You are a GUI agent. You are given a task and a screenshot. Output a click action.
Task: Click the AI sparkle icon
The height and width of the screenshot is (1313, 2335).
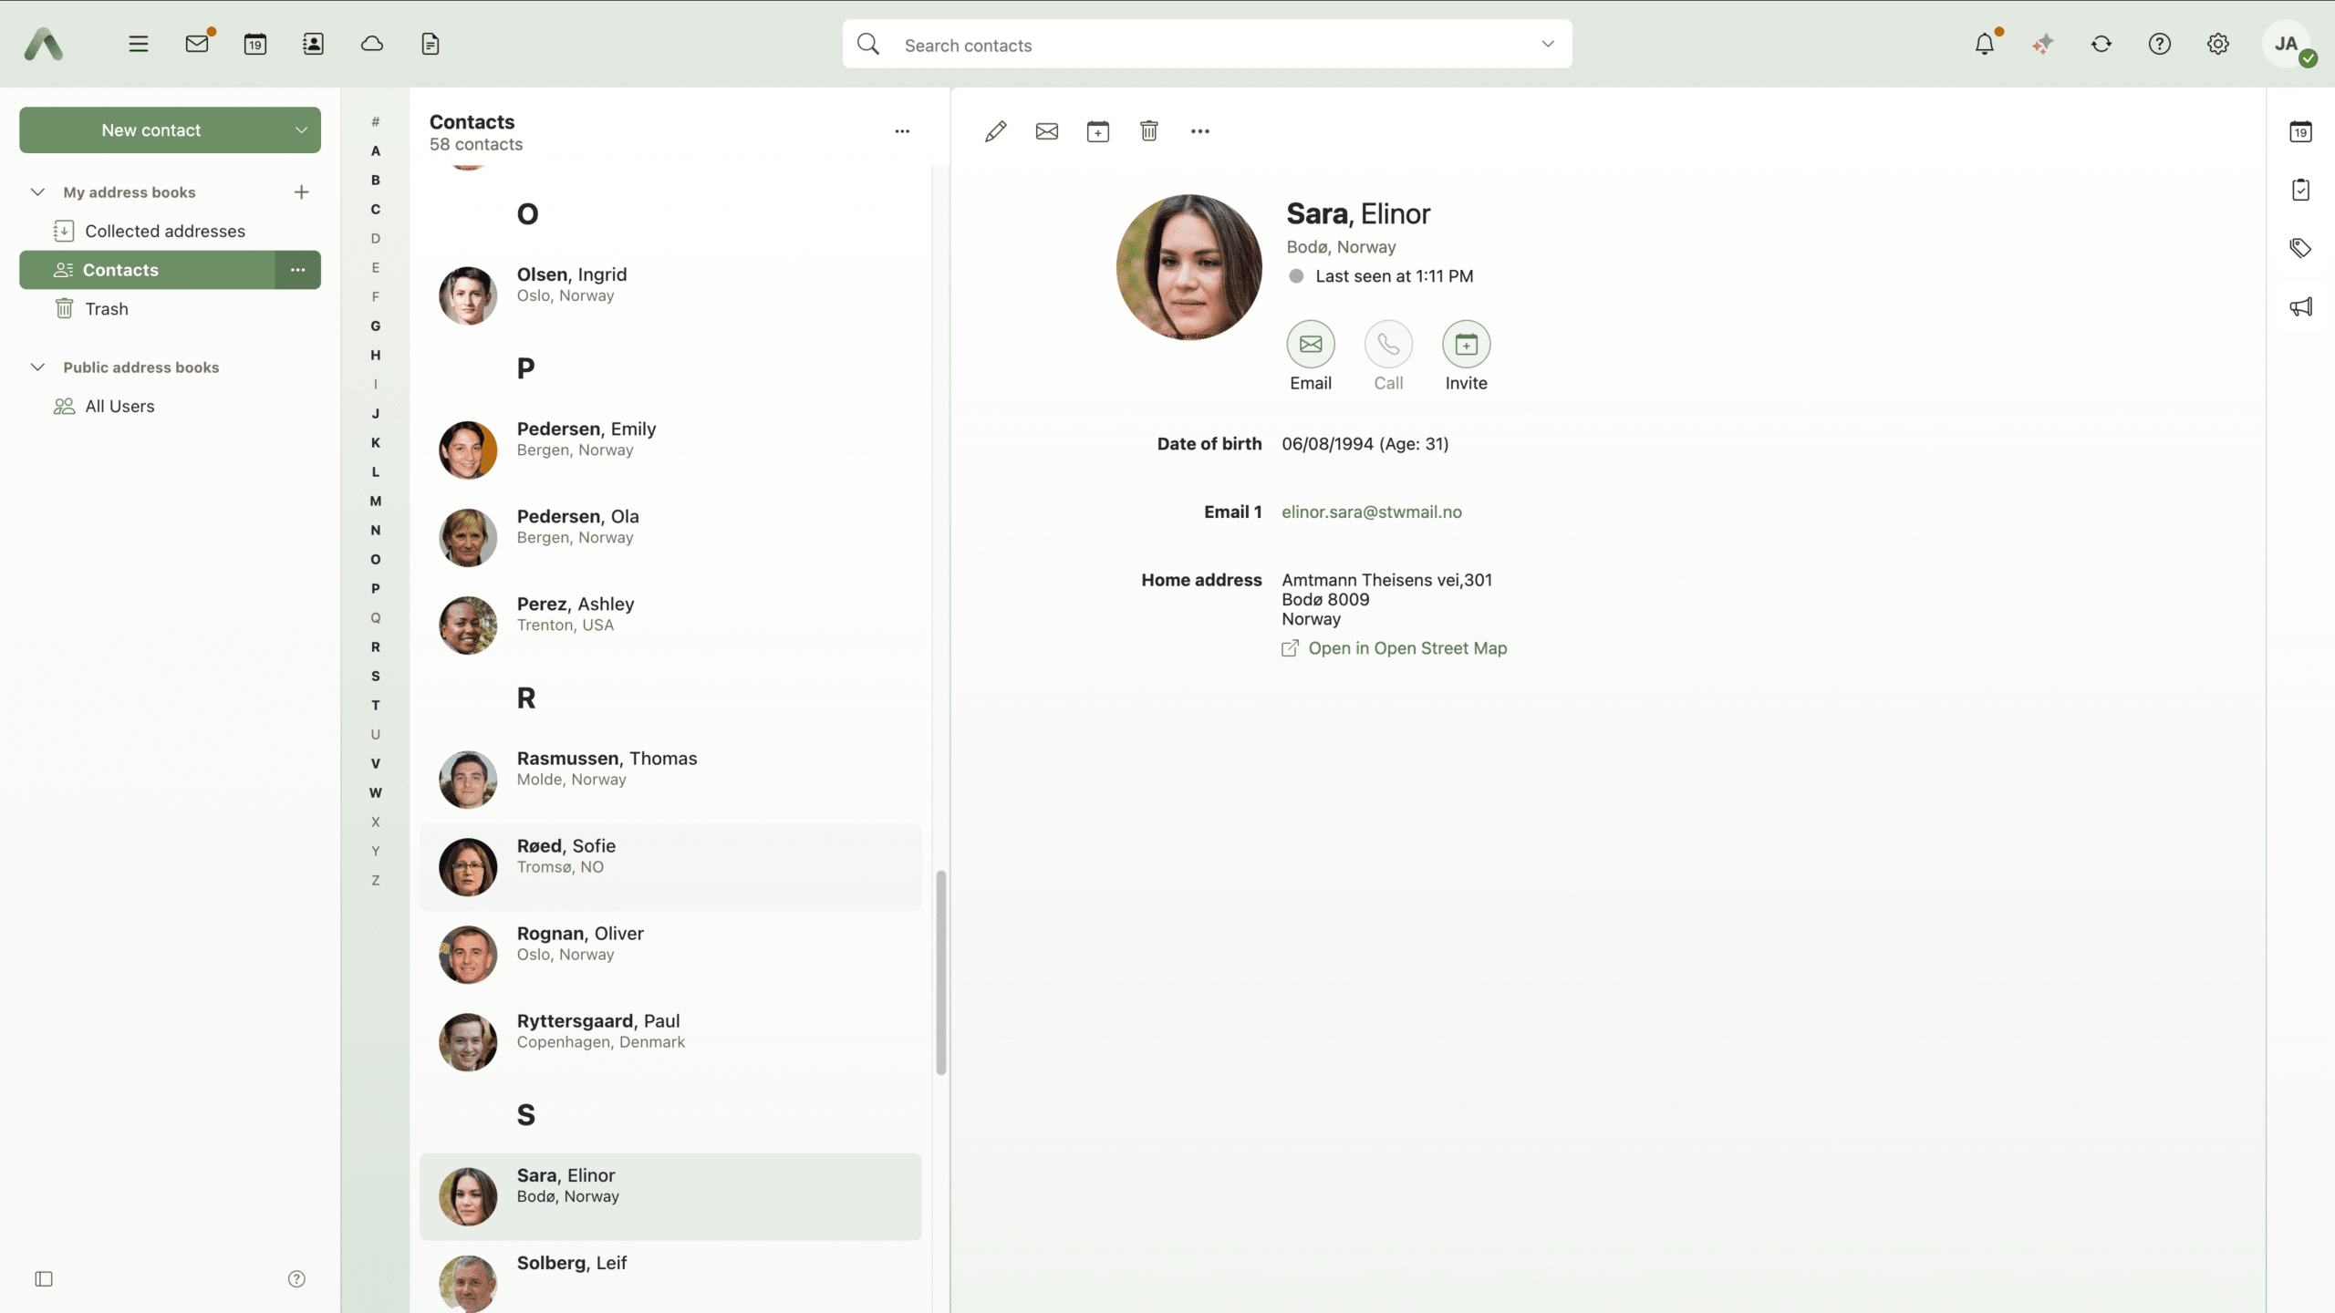(x=2043, y=44)
